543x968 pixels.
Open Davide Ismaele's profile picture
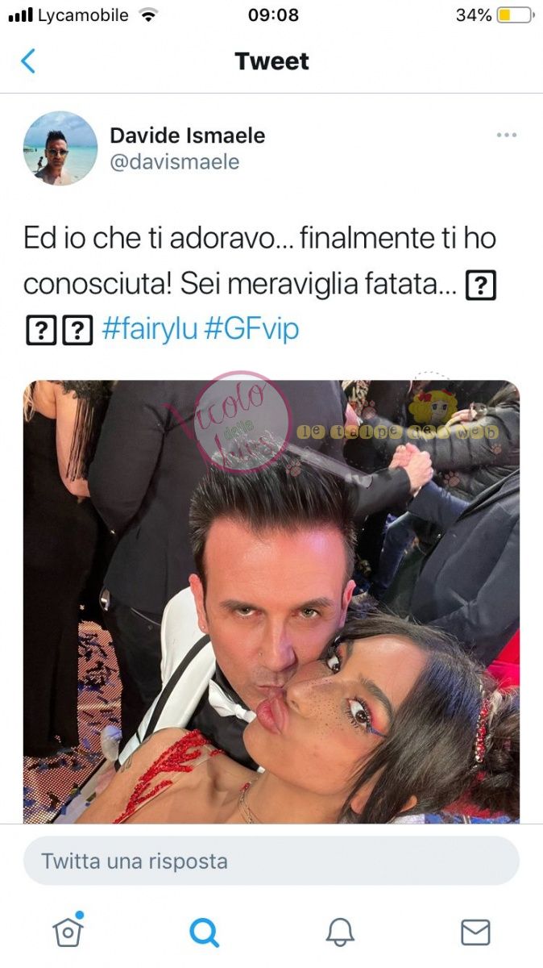pyautogui.click(x=60, y=148)
